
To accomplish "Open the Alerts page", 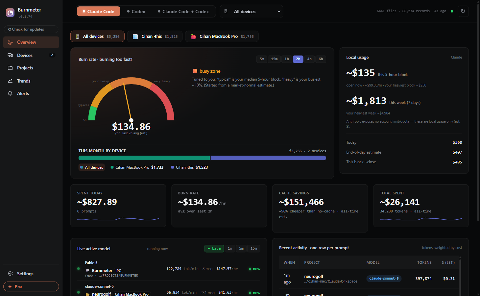I will pos(31,93).
